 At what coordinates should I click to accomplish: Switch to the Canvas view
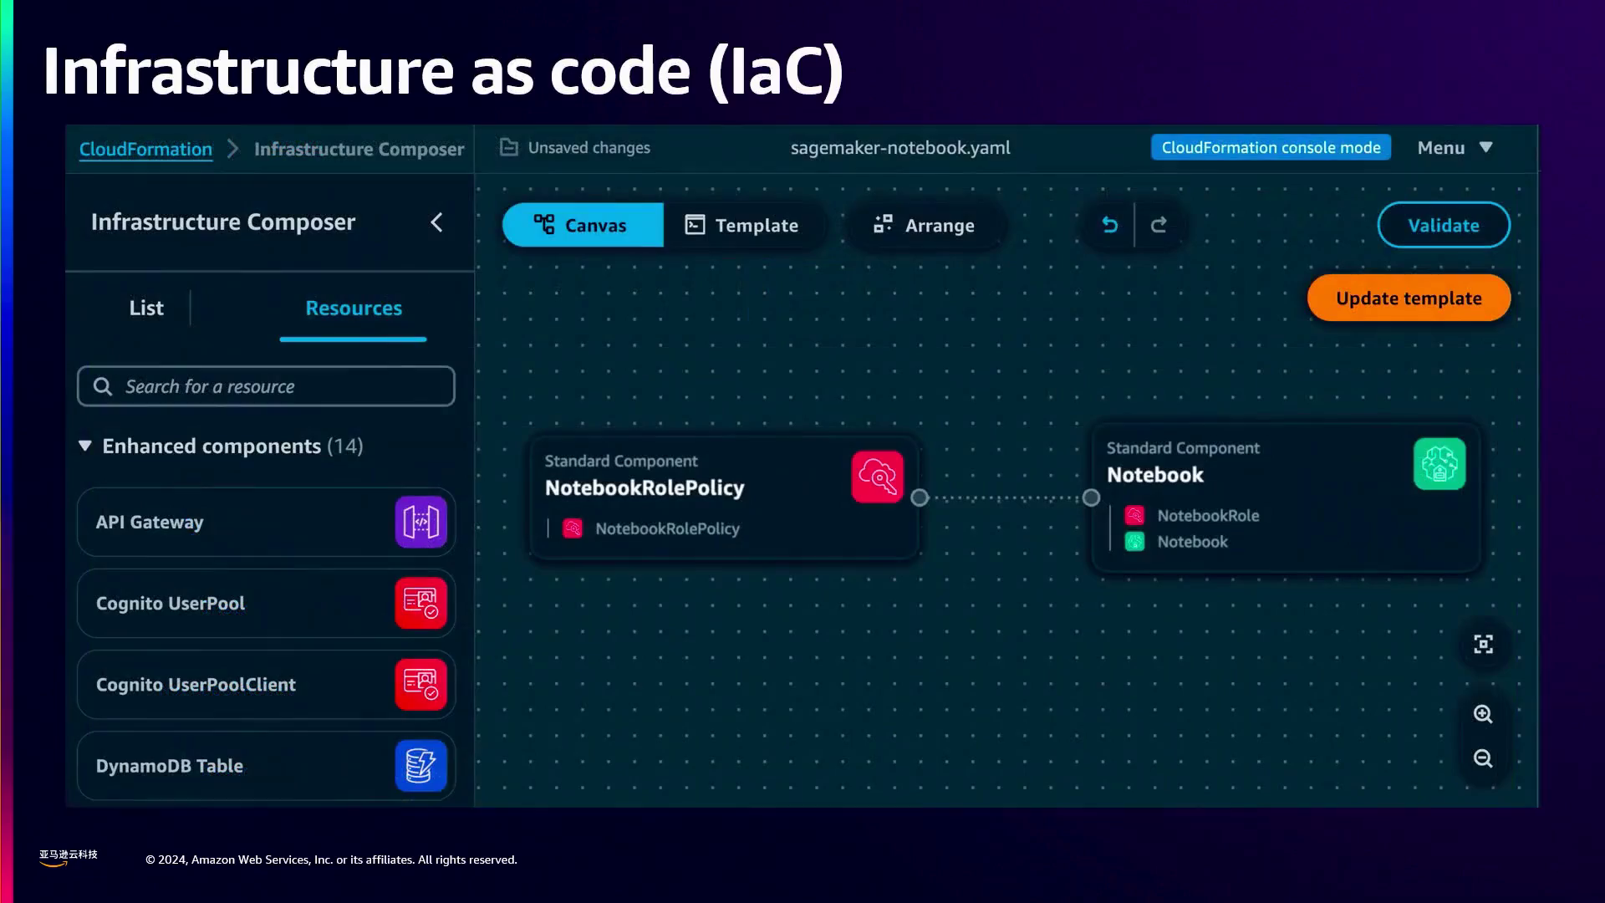pyautogui.click(x=583, y=225)
